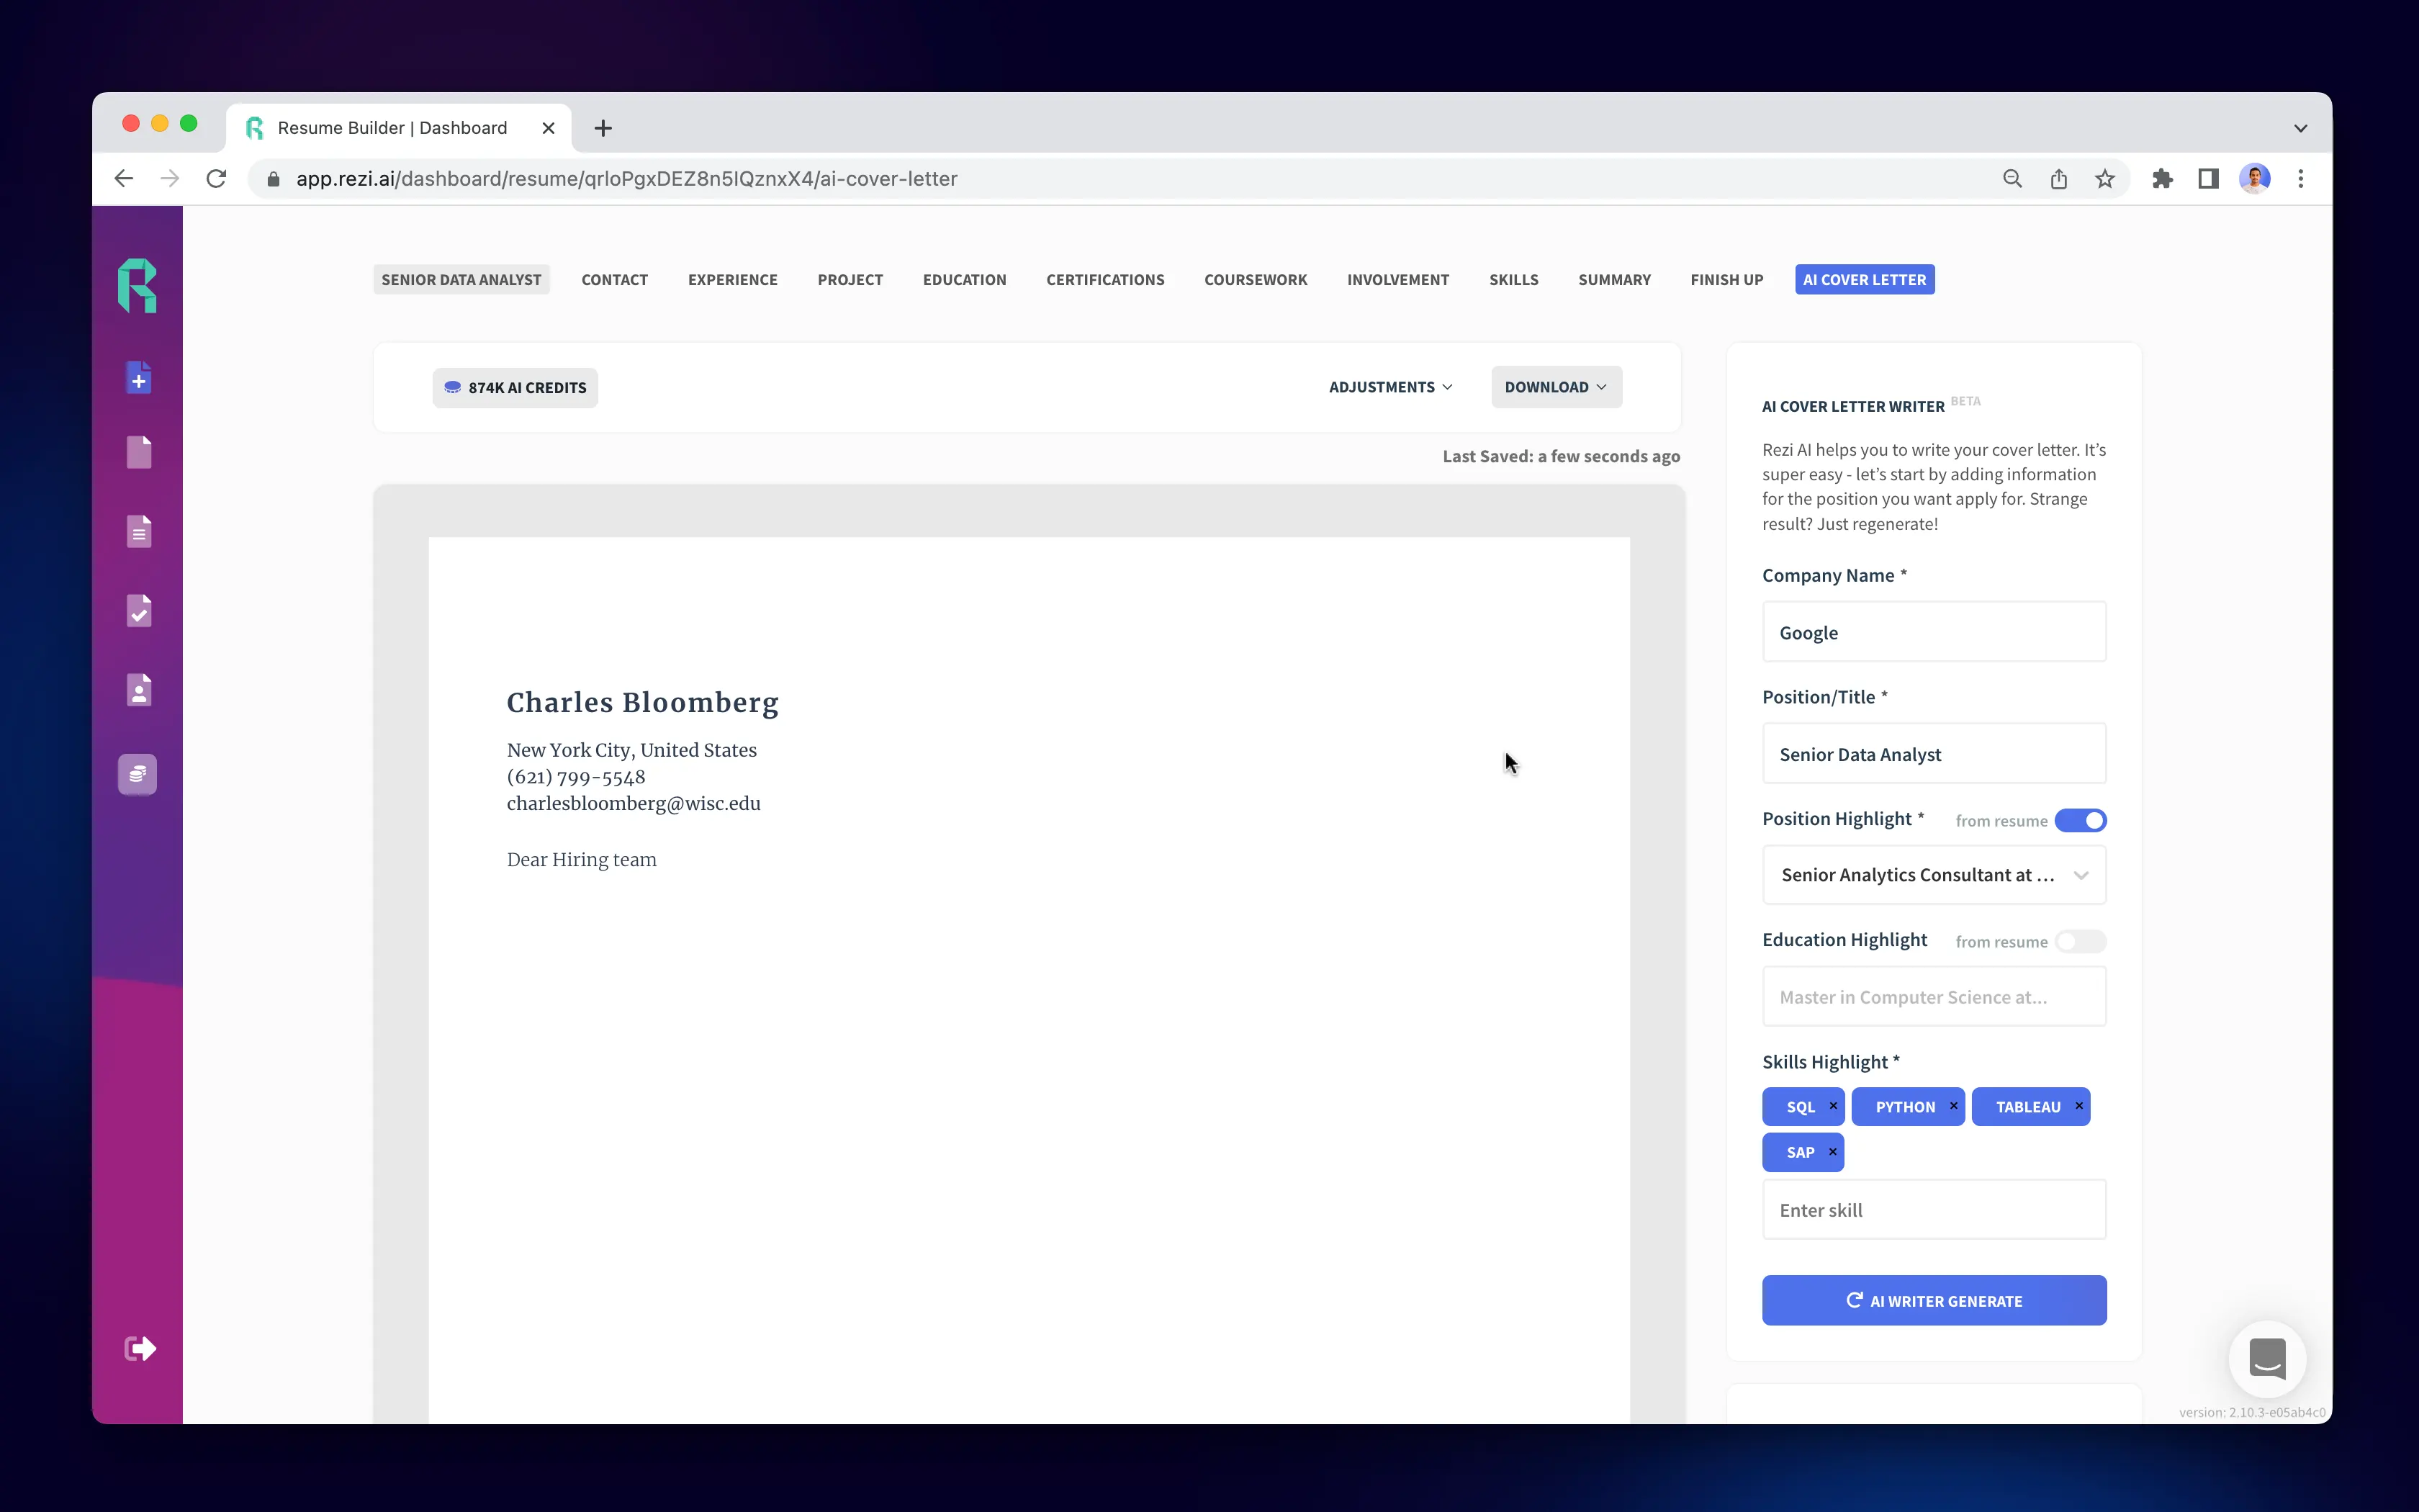Open the text lines document icon in sidebar
Viewport: 2419px width, 1512px height.
pos(139,531)
